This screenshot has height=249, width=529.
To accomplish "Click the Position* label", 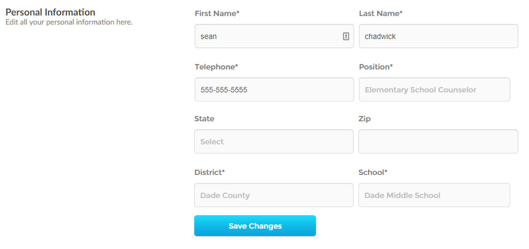I will [376, 67].
